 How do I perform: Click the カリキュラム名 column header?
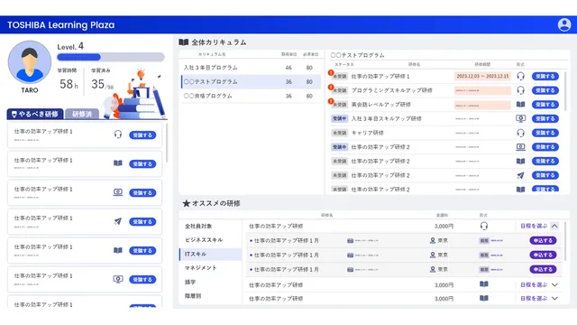212,54
